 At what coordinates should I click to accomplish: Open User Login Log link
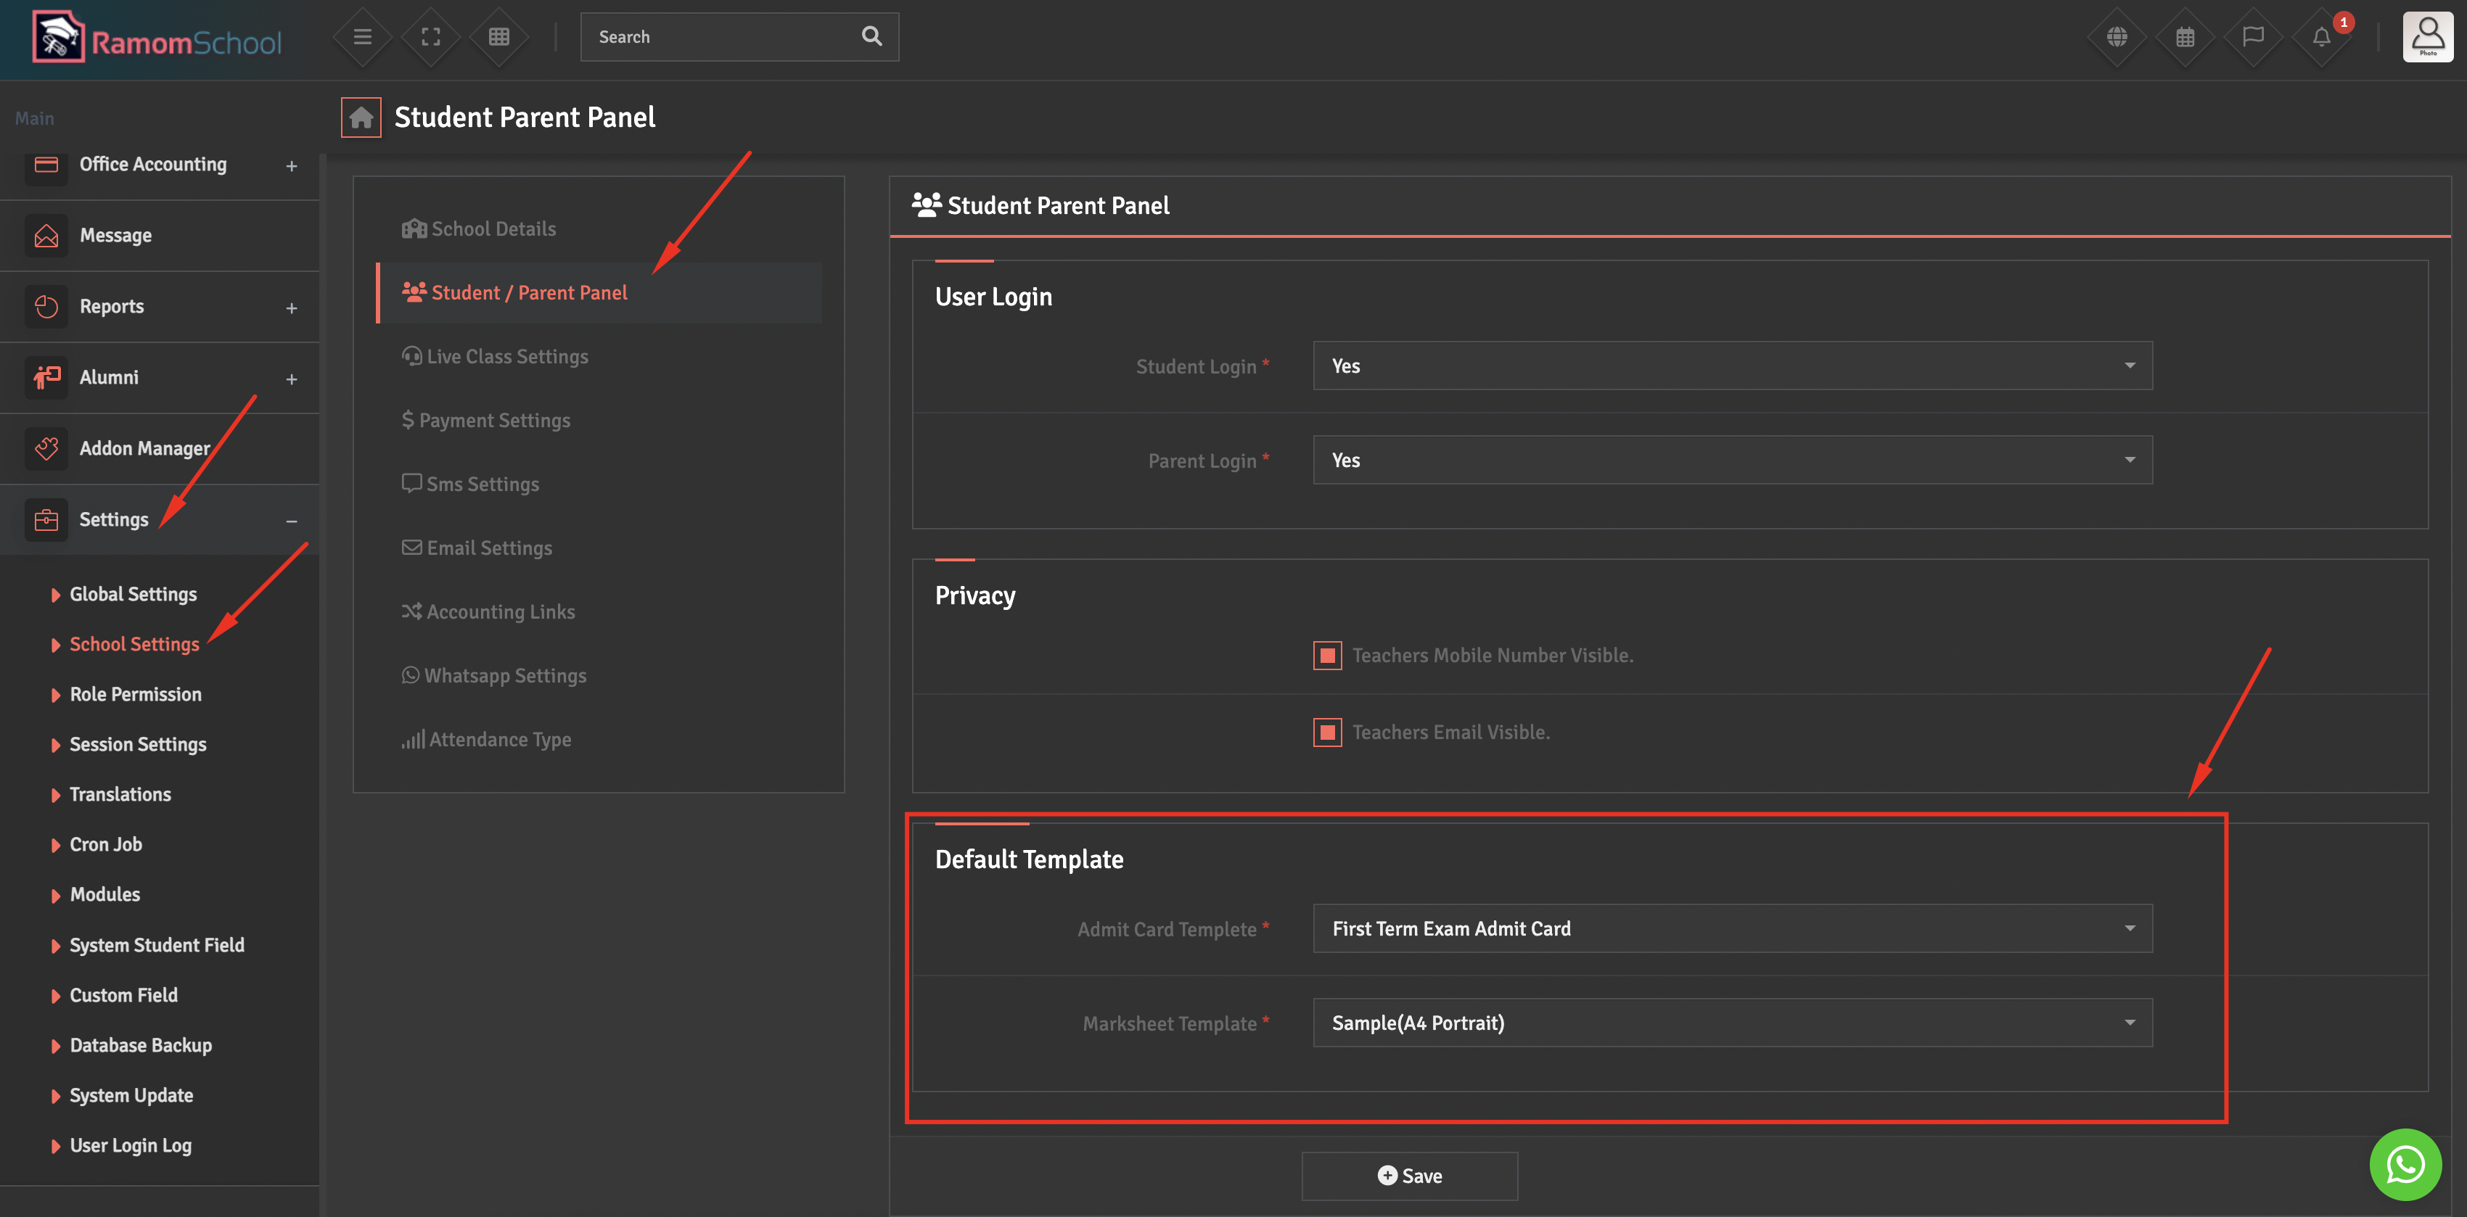131,1146
